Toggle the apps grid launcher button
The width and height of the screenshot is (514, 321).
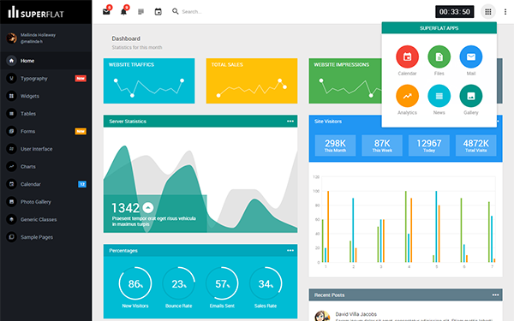tap(488, 12)
